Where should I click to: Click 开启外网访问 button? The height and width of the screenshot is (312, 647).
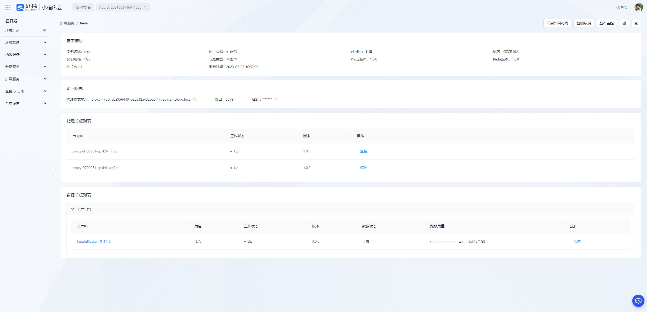click(557, 23)
